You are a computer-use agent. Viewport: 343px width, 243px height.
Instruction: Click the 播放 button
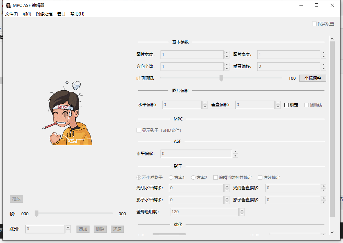point(16,199)
